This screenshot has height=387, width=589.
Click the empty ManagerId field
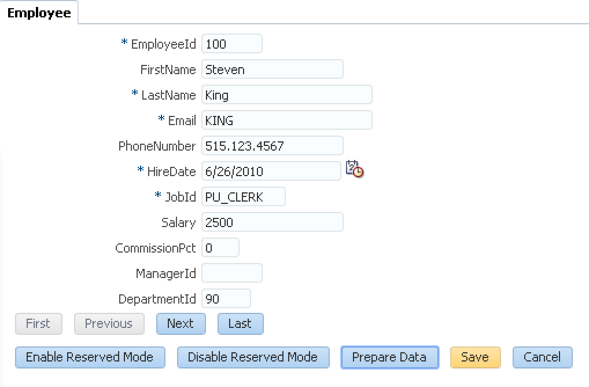(232, 273)
